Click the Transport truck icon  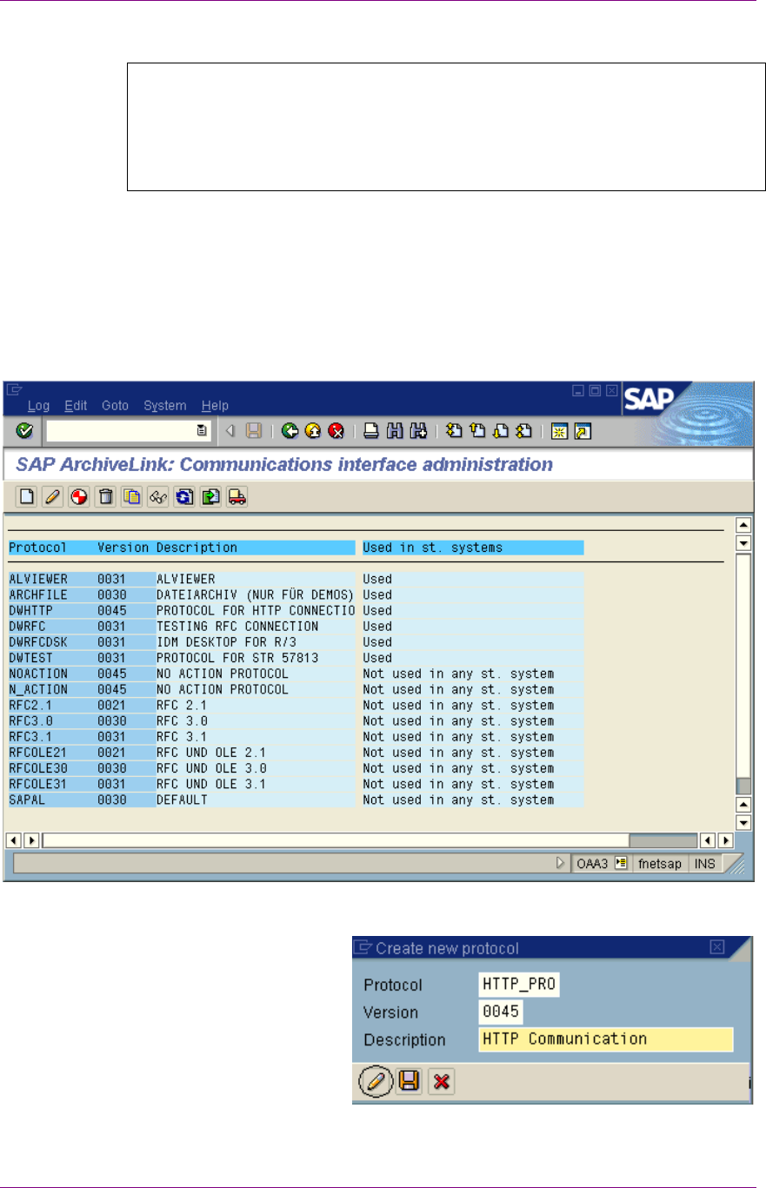coord(236,496)
